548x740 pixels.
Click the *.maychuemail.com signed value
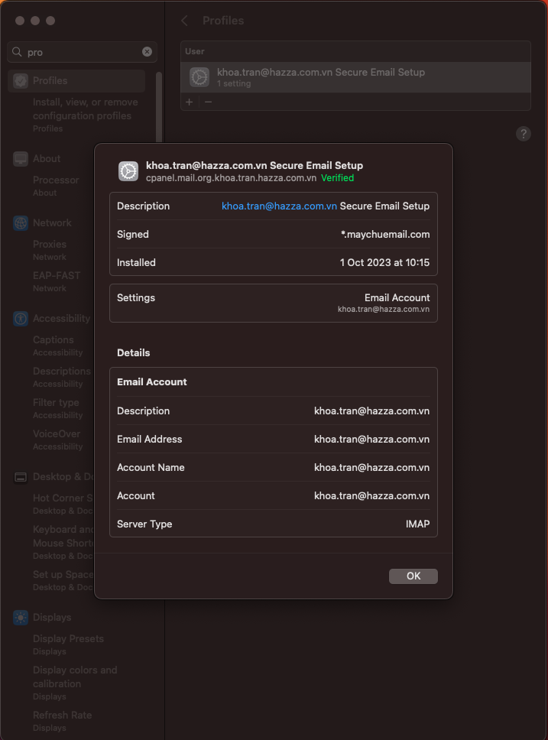pos(385,235)
